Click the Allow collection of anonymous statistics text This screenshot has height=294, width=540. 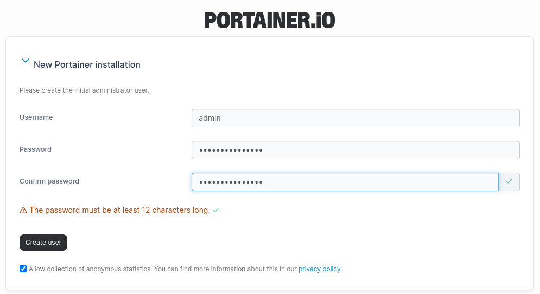pos(90,269)
